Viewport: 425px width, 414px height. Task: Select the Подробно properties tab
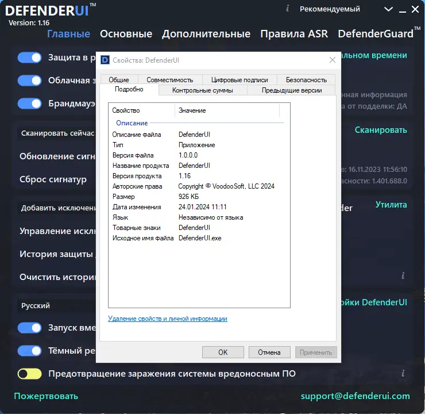[129, 89]
